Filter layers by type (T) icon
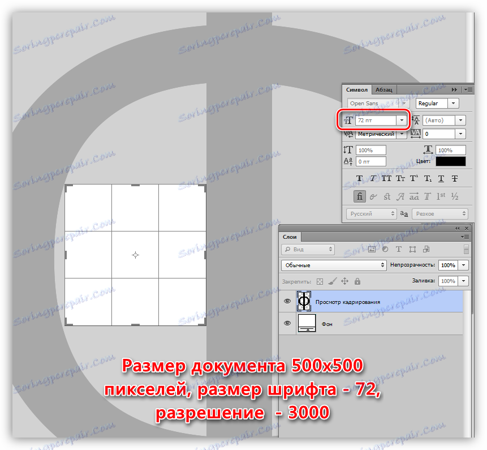 click(x=399, y=249)
